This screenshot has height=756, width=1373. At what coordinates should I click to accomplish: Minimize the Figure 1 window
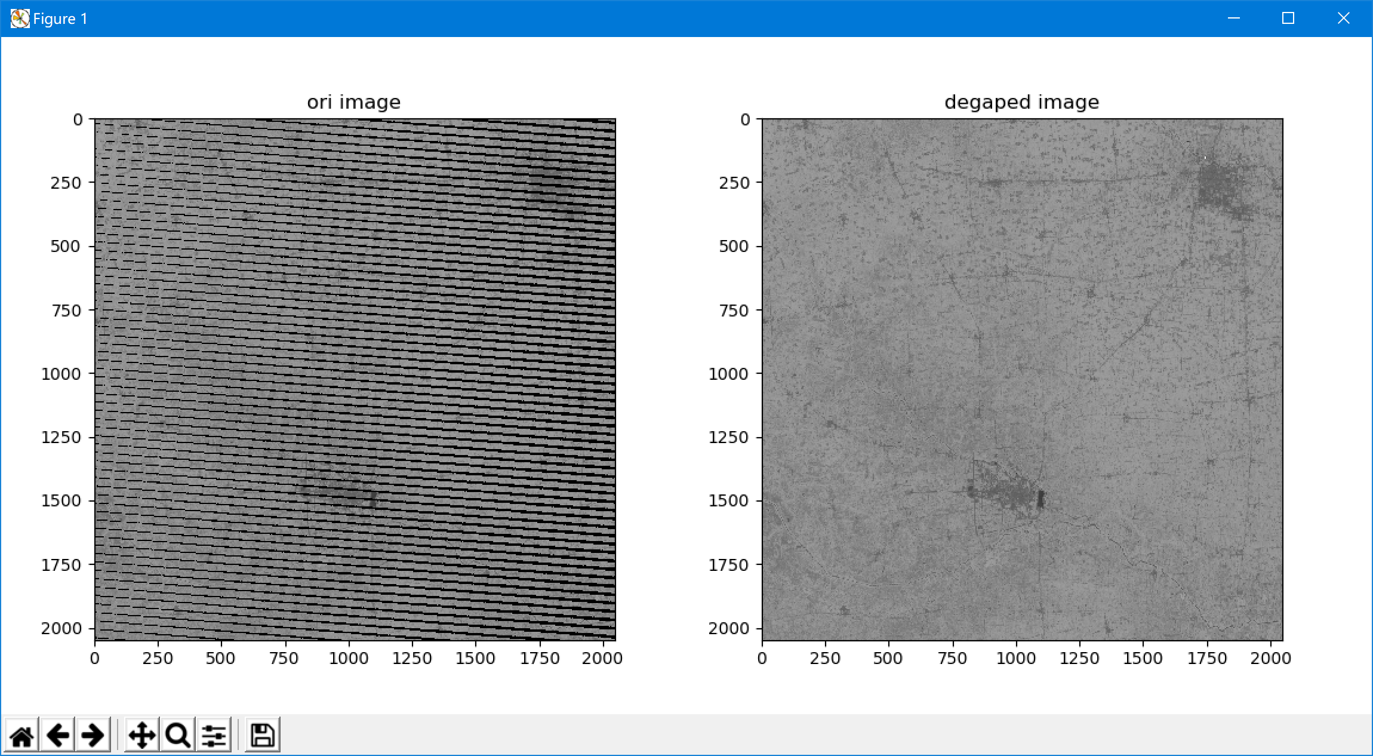coord(1234,19)
